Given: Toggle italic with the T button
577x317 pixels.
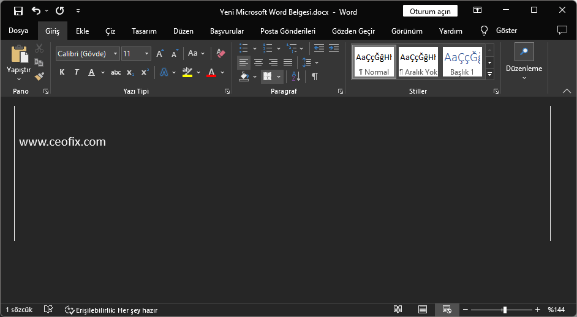Looking at the screenshot, I should (77, 72).
